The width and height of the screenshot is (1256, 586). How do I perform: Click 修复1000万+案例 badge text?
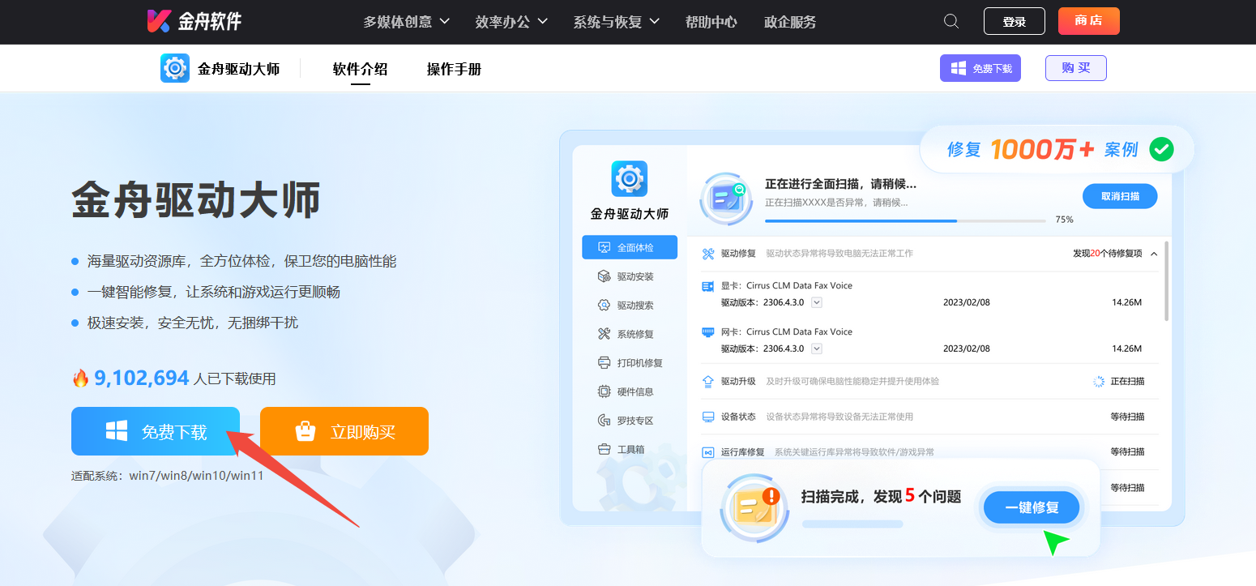pos(1043,149)
